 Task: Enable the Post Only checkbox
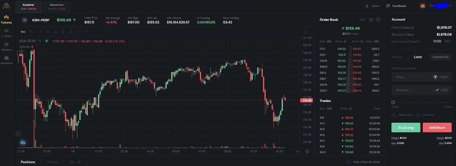[x=418, y=115]
